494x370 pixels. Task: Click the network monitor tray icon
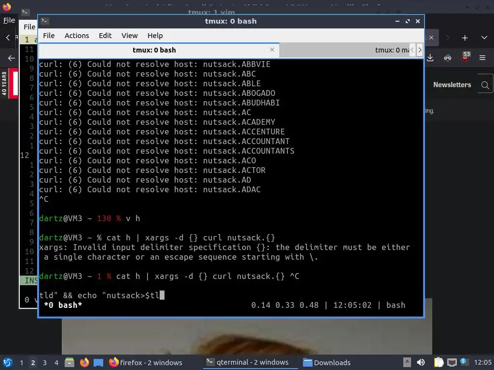point(452,362)
